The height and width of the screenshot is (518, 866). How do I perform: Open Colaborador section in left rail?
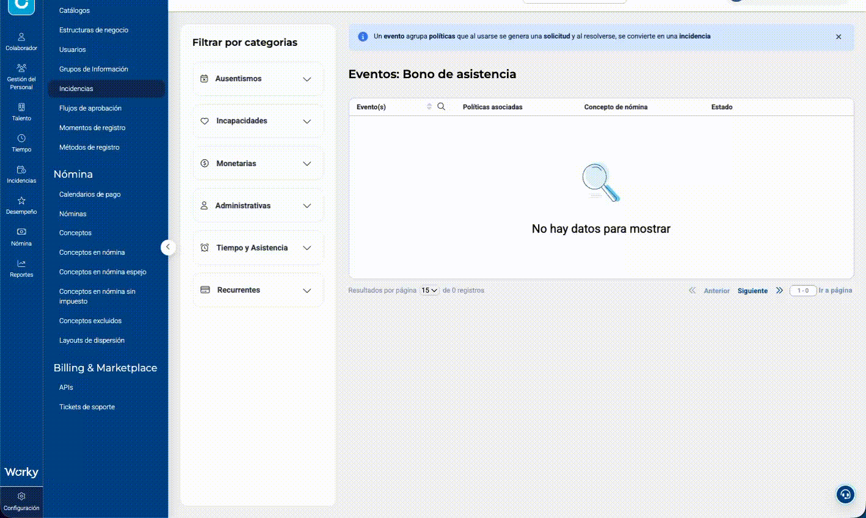[21, 42]
